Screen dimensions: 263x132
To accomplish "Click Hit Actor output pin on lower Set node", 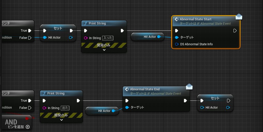I will (x=228, y=108).
